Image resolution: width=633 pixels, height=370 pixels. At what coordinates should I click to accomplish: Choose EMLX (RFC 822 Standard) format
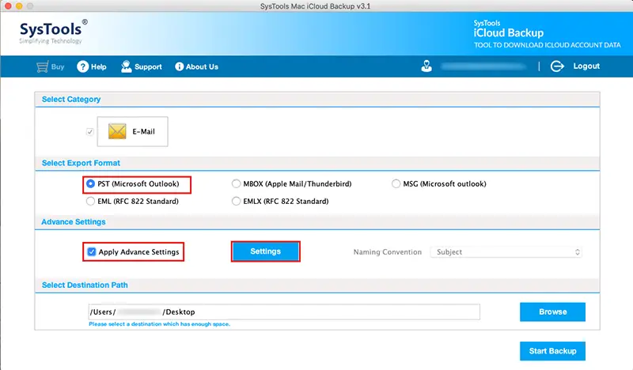[x=236, y=201]
